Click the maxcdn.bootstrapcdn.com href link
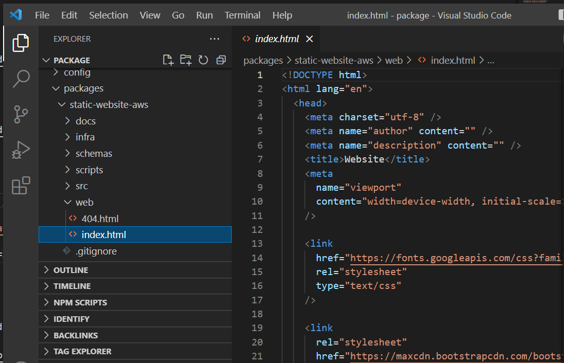 click(x=456, y=356)
